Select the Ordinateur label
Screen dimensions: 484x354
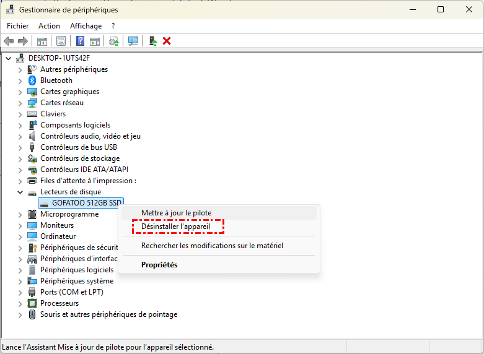click(58, 236)
